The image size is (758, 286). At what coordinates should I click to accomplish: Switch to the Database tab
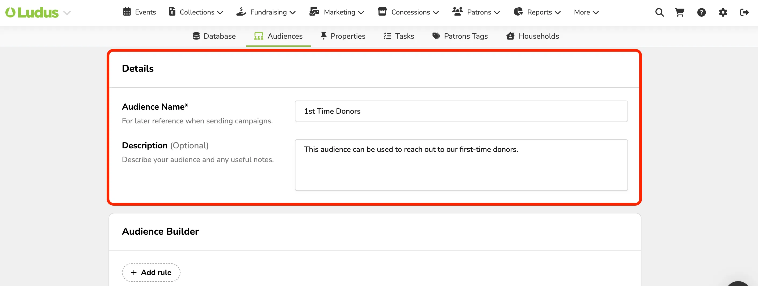click(214, 36)
